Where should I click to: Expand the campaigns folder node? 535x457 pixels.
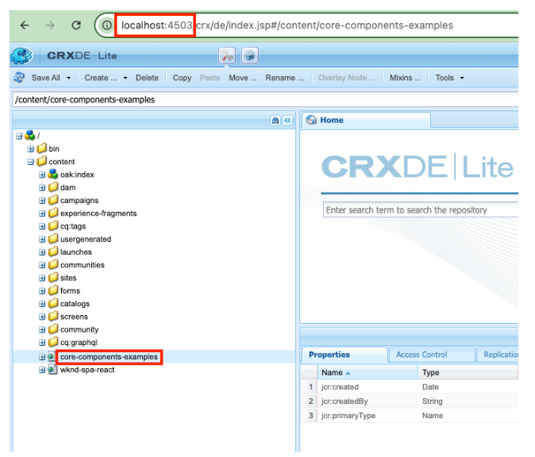(42, 201)
